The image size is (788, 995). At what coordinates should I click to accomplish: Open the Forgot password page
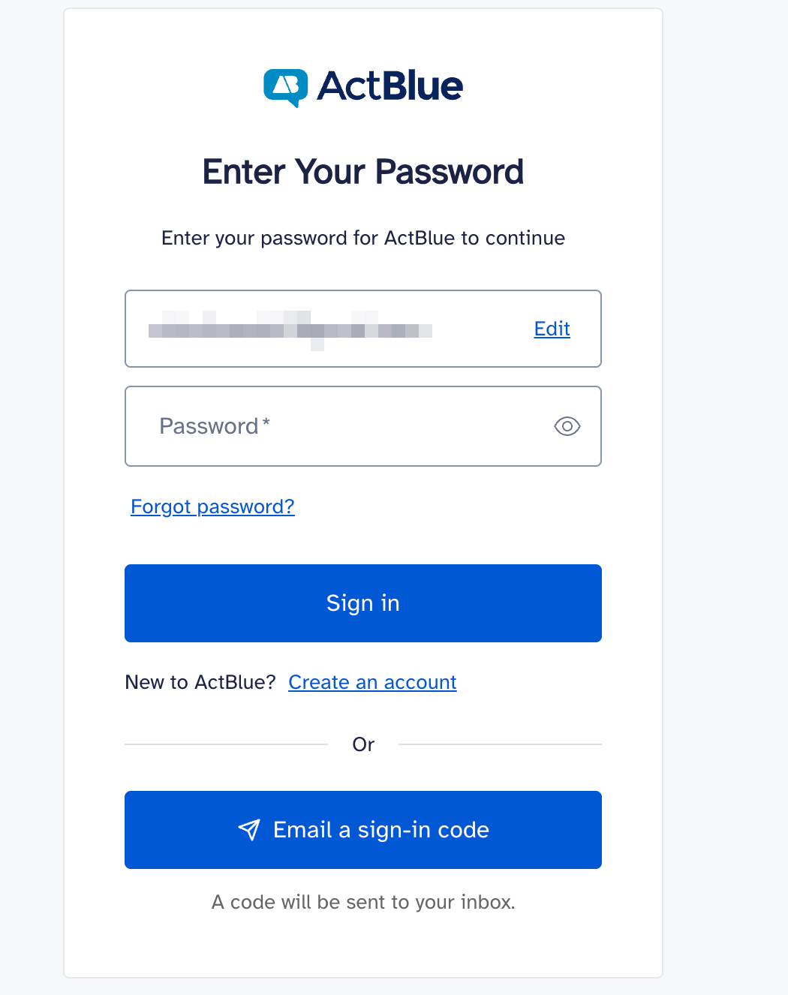(x=212, y=507)
